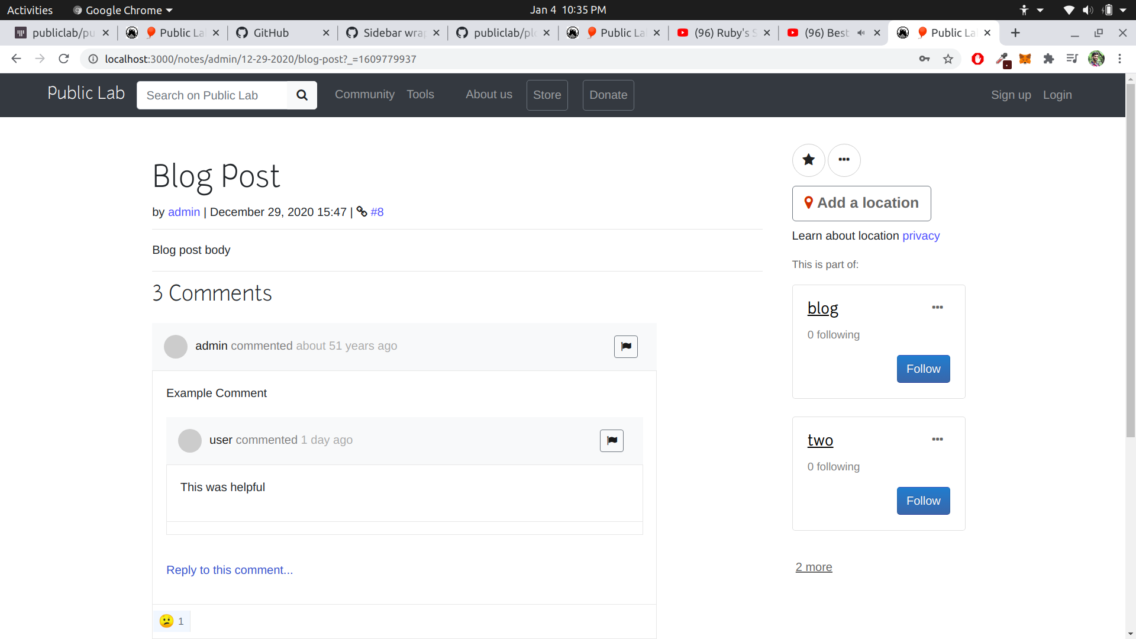Open the MetaMask fox extension icon
The width and height of the screenshot is (1136, 639).
1025,59
